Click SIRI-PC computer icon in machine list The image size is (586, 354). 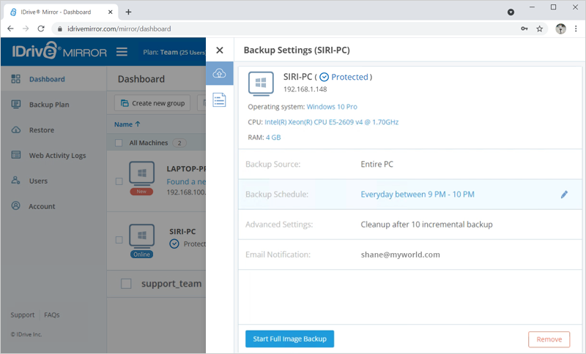pyautogui.click(x=141, y=236)
